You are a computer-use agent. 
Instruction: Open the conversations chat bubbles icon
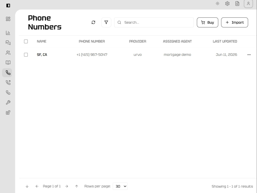pos(8,43)
